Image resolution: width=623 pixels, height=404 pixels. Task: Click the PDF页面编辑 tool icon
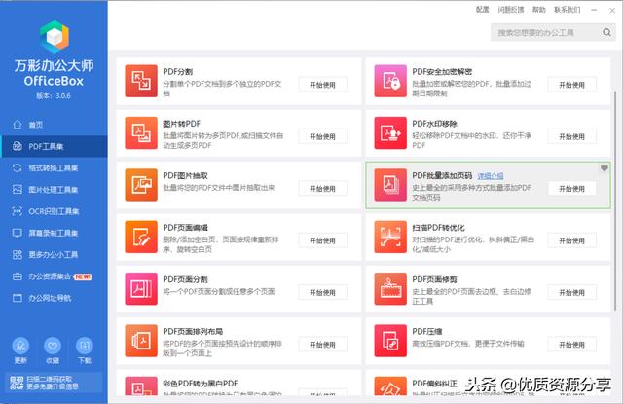tap(141, 237)
